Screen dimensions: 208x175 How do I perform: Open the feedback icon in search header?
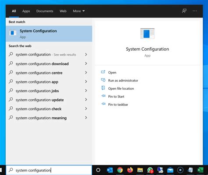coord(184,11)
